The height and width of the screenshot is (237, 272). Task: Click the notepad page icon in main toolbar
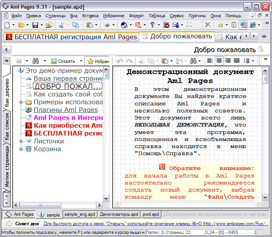(x=234, y=25)
